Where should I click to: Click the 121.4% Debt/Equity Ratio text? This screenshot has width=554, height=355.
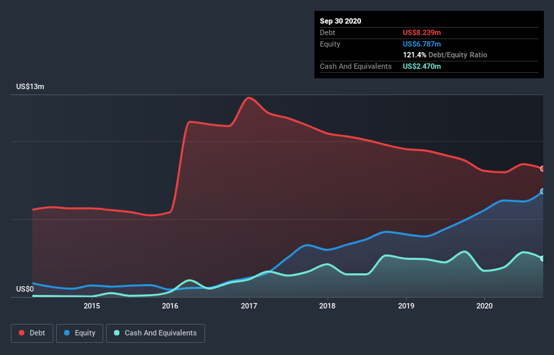tap(445, 55)
